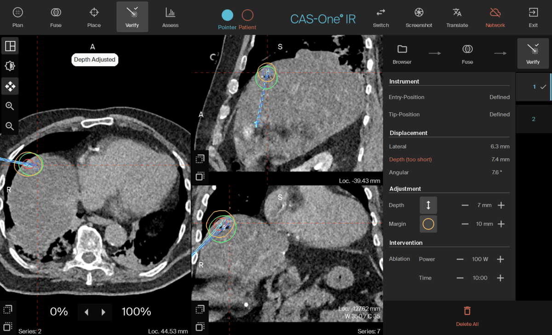Toggle the Margin circle button
This screenshot has height=335, width=552.
pyautogui.click(x=428, y=224)
